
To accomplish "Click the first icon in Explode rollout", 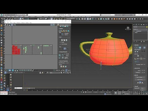I will click(x=60, y=31).
